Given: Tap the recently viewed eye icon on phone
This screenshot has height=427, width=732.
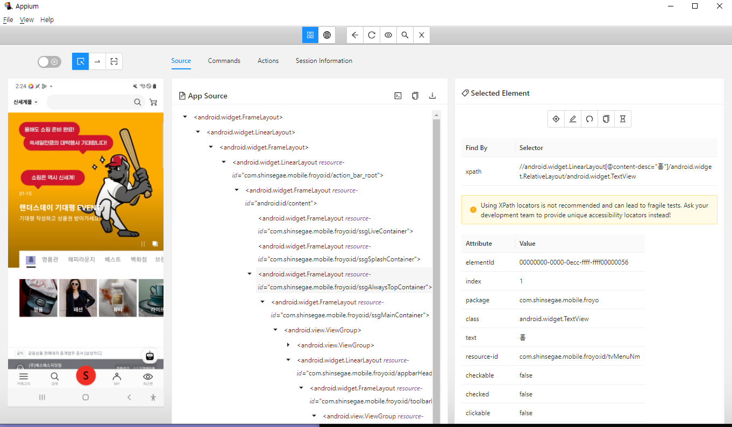Looking at the screenshot, I should pos(148,376).
